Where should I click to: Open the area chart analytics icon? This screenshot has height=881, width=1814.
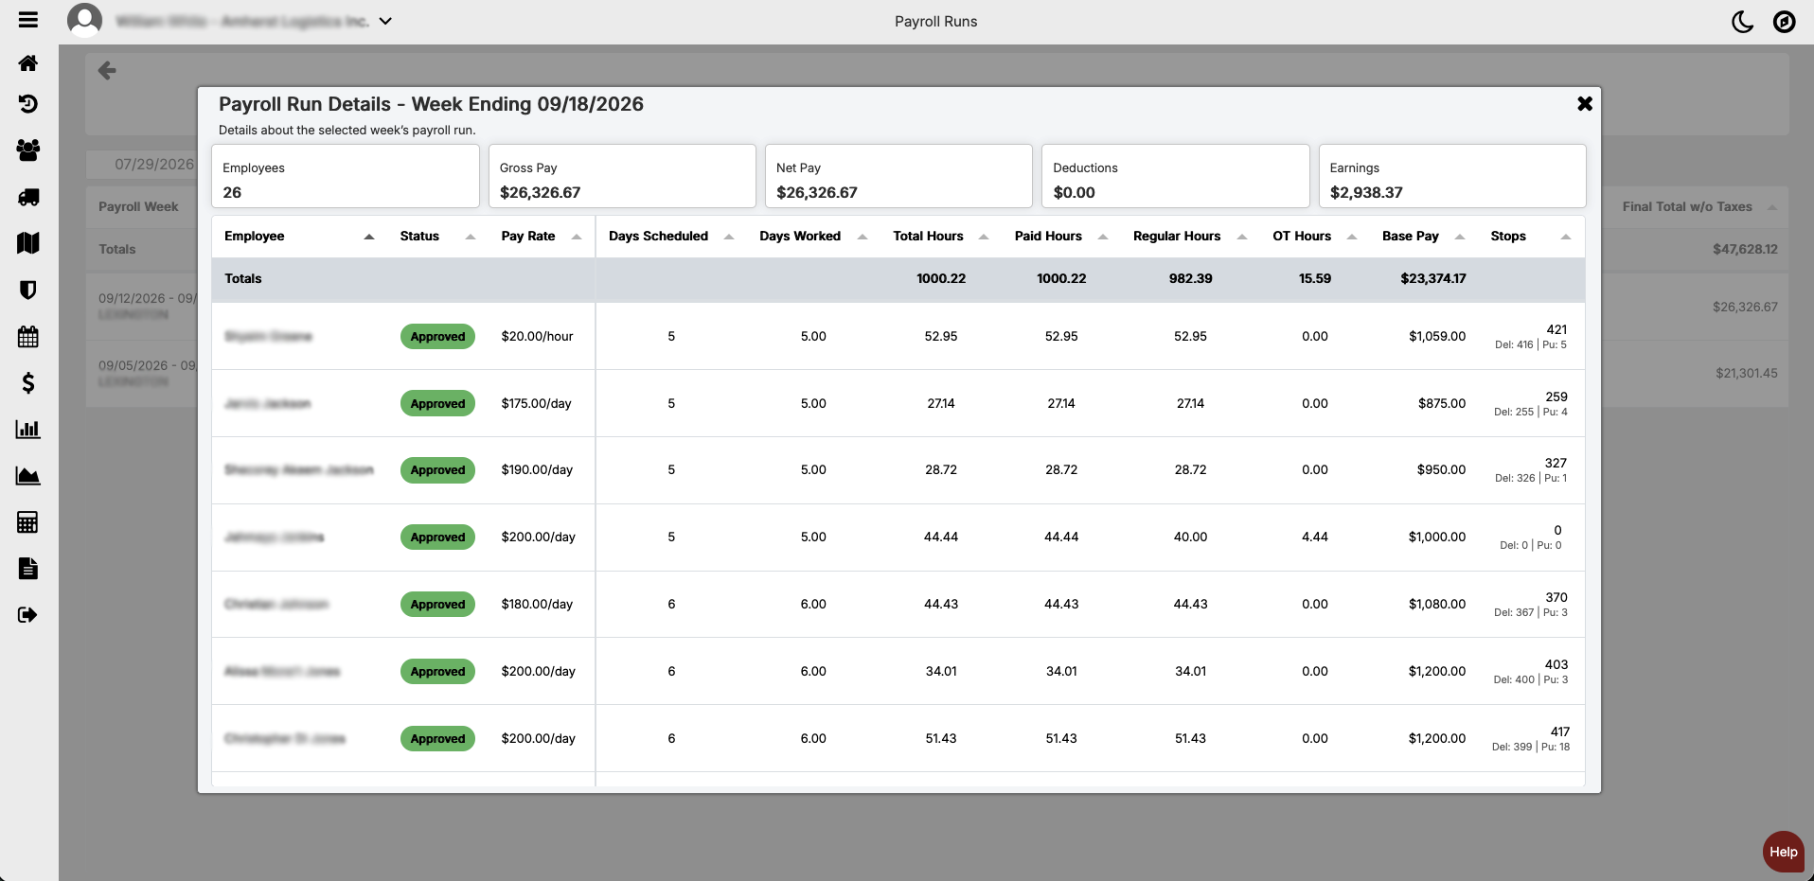click(x=28, y=475)
